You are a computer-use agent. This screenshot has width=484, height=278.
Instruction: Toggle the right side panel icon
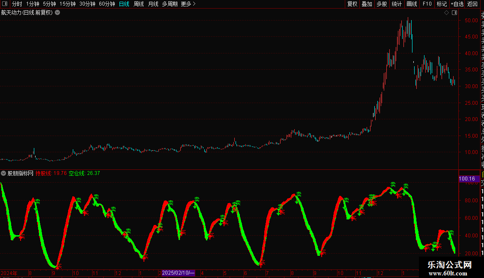point(454,13)
